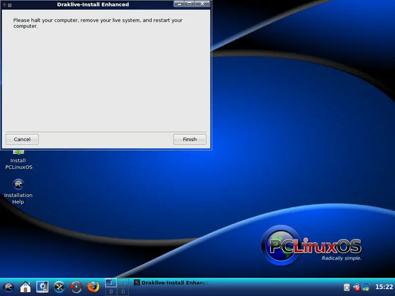
Task: Open the window menu in the title bar
Action: click(4, 4)
